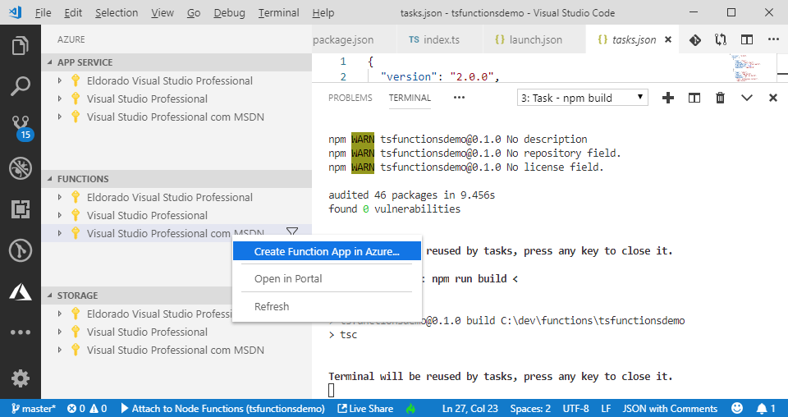Select 'Refresh' from context menu
The image size is (788, 417).
(327, 306)
